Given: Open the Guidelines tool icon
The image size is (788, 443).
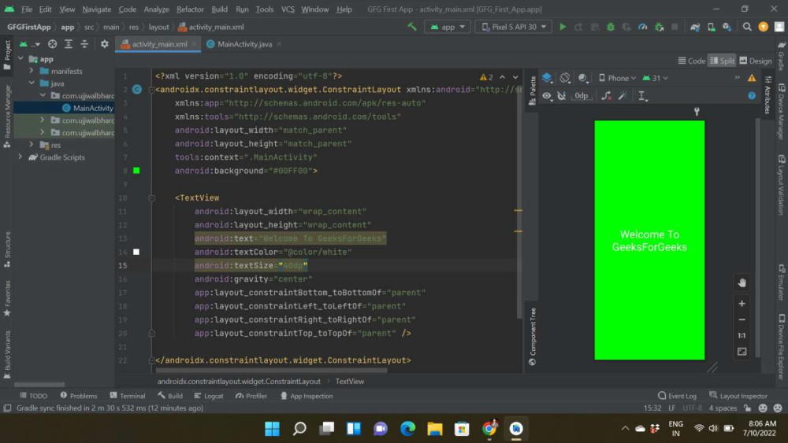Looking at the screenshot, I should 642,96.
